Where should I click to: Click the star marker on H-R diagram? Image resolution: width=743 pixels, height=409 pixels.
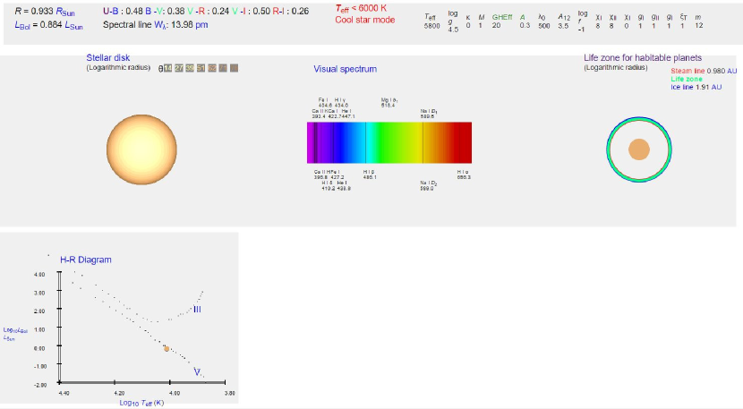(x=167, y=348)
